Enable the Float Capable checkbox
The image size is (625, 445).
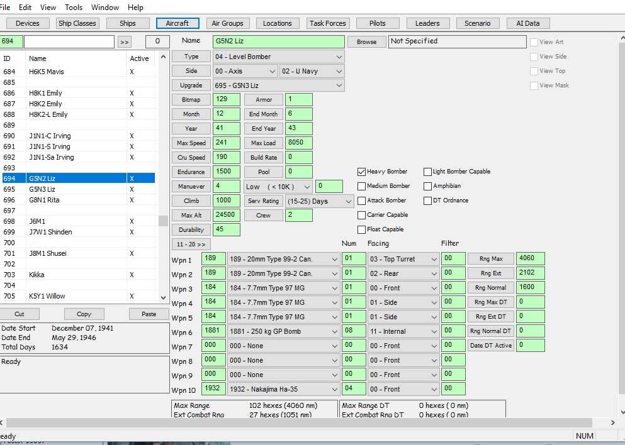pos(361,229)
